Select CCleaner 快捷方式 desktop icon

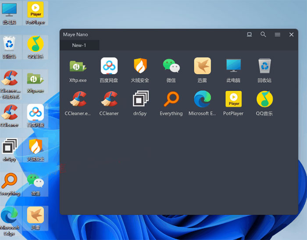10,85
